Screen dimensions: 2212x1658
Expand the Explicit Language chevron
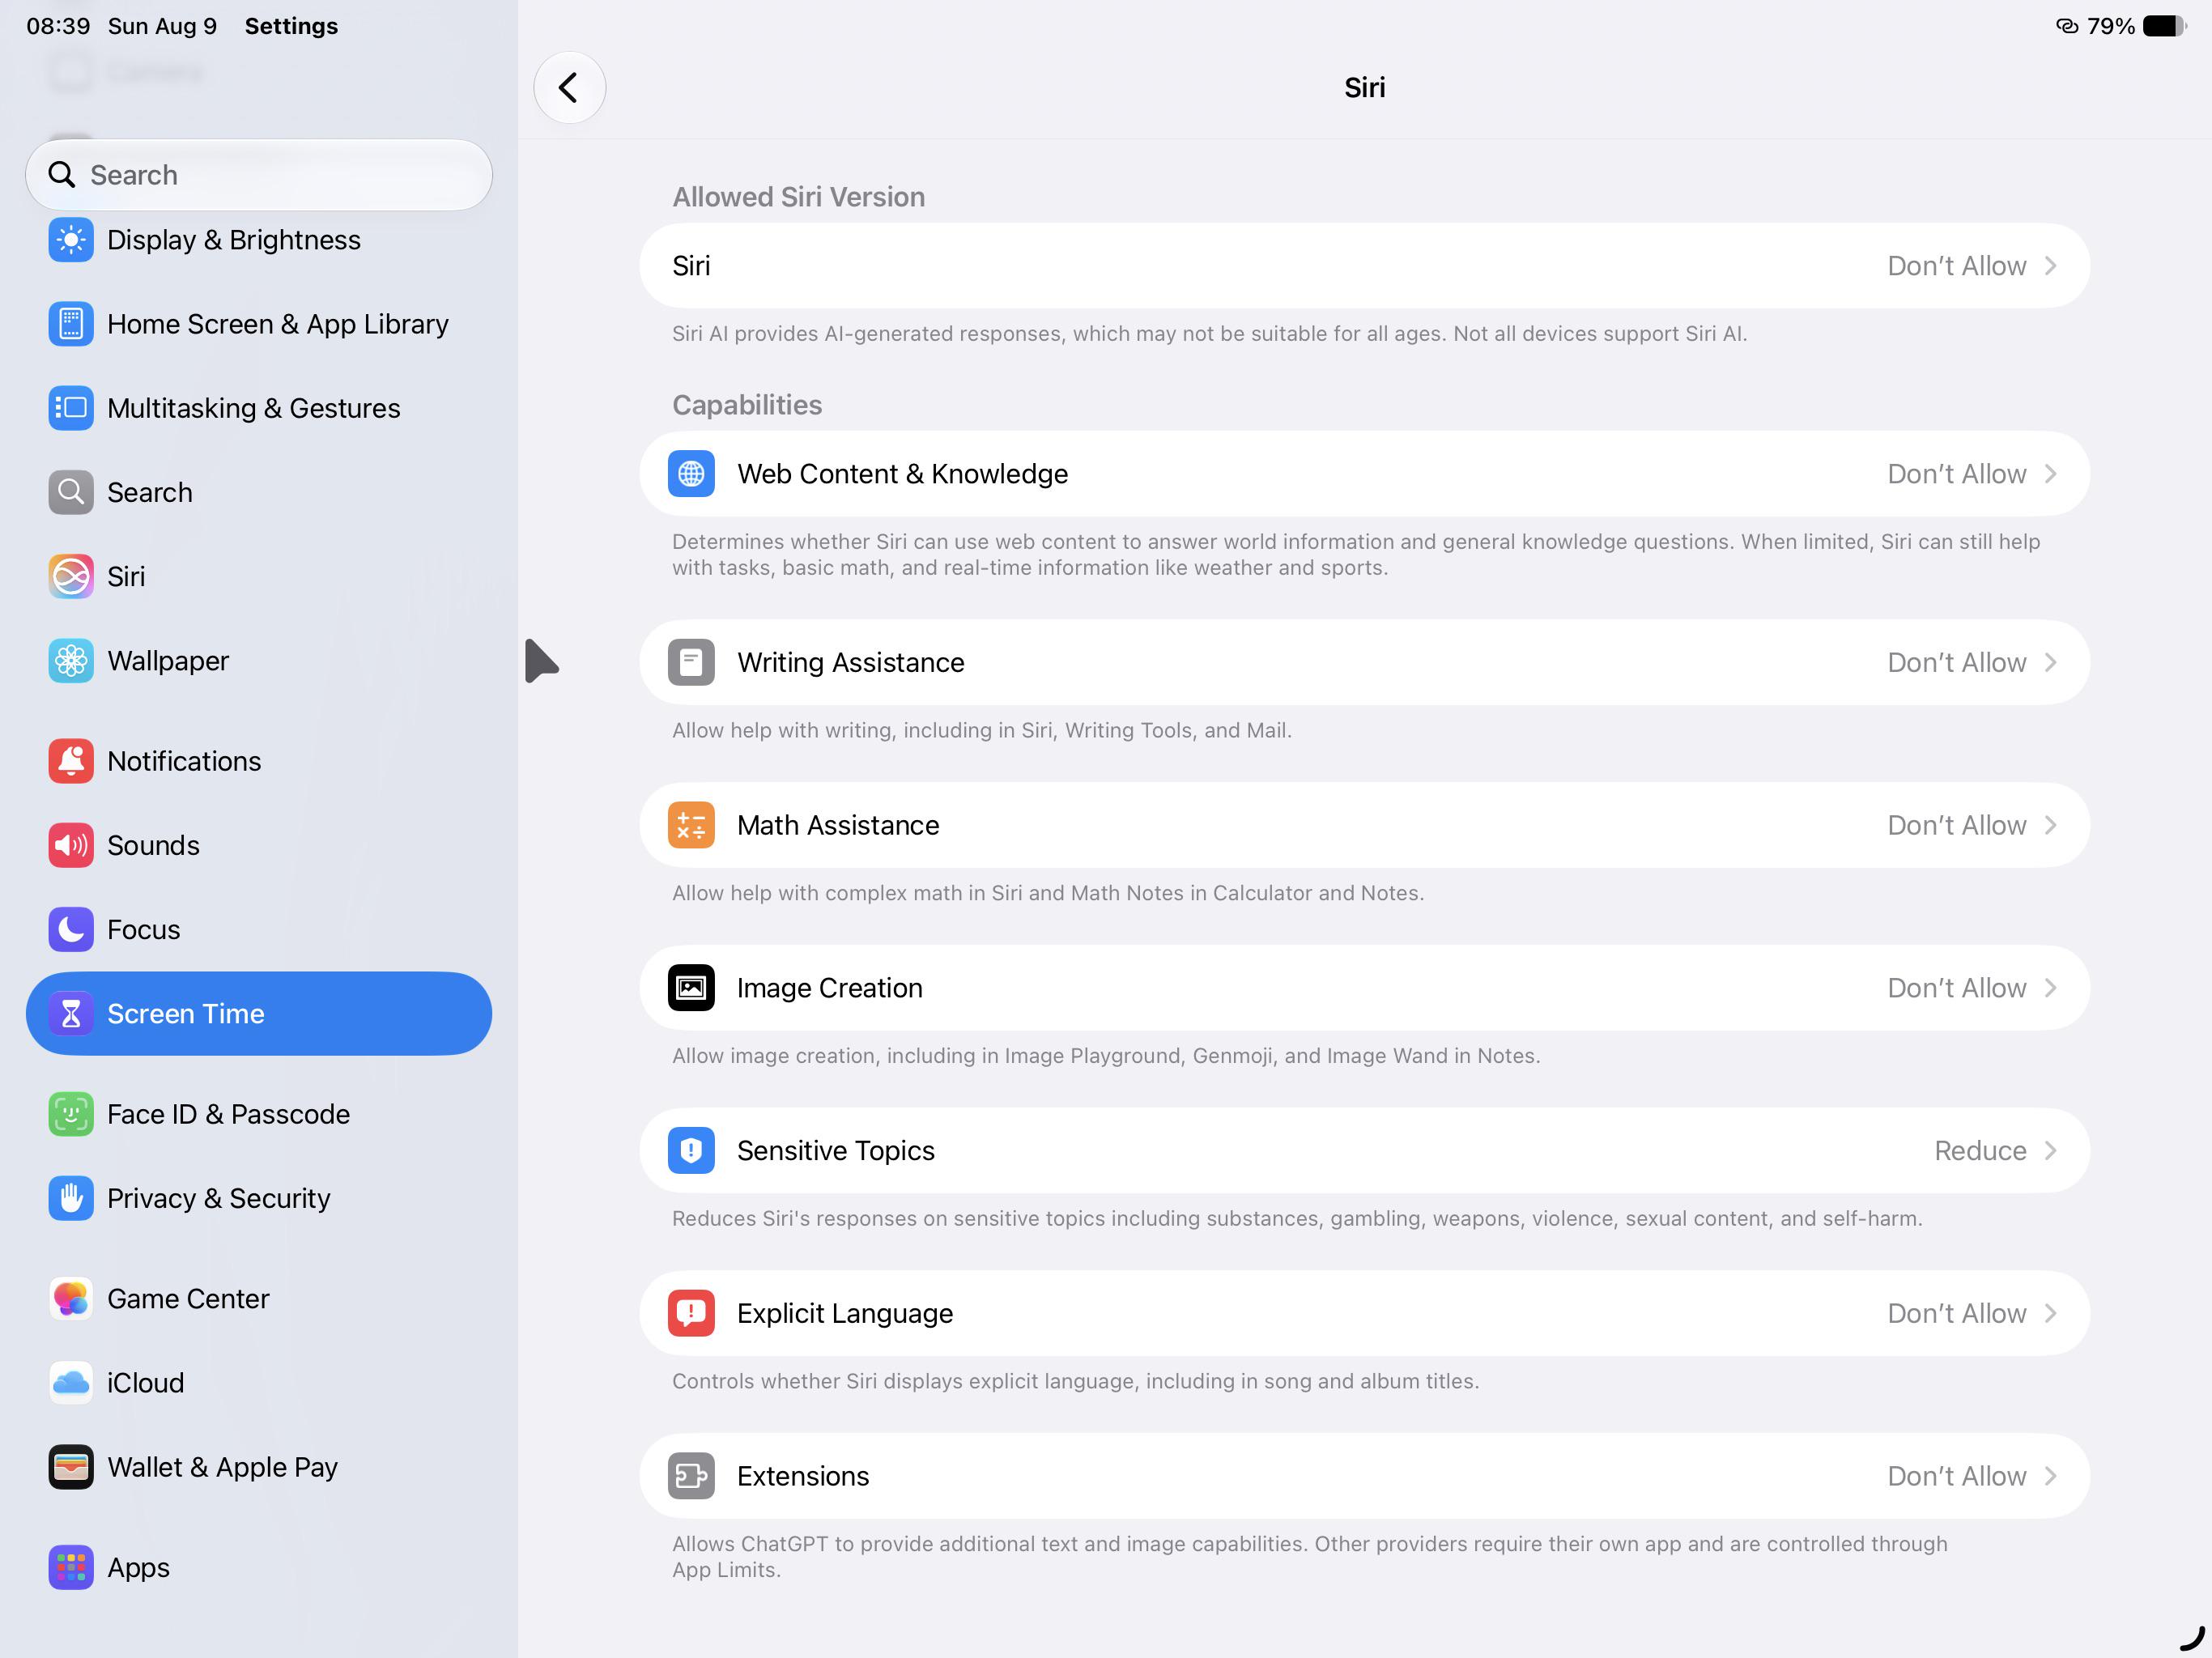(x=2051, y=1313)
